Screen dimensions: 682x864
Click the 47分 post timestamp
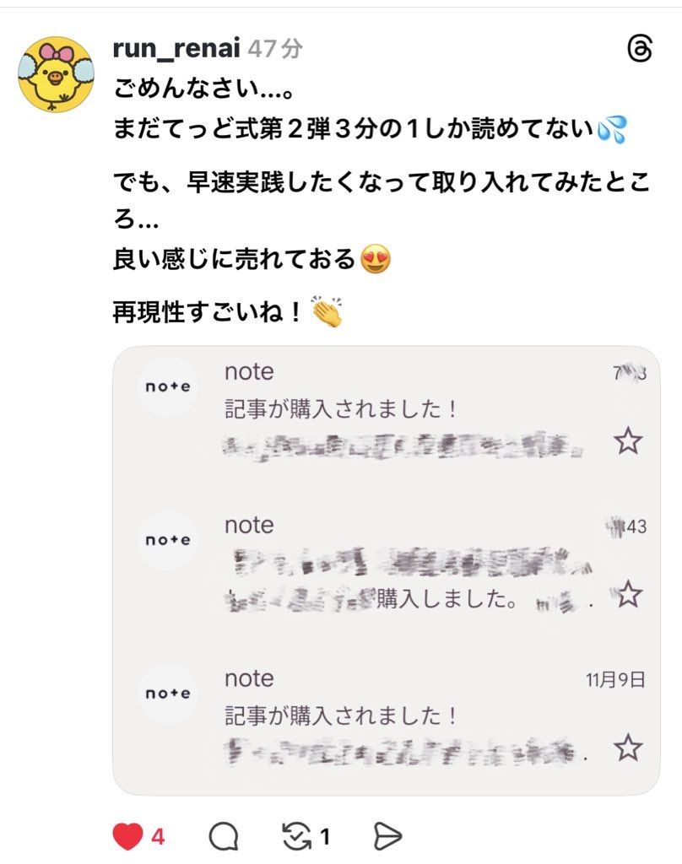click(274, 49)
